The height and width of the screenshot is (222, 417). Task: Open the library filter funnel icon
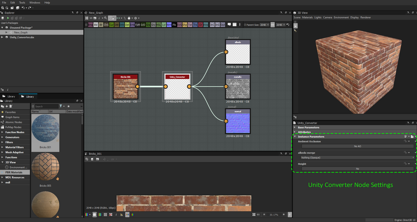(x=61, y=106)
